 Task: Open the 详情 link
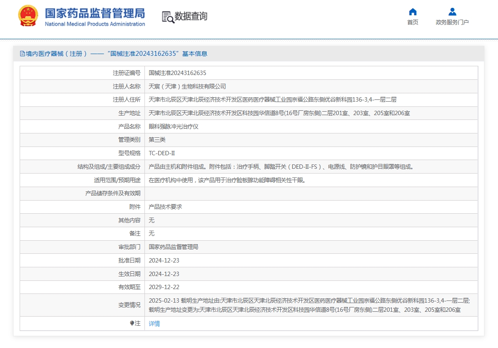tap(155, 324)
